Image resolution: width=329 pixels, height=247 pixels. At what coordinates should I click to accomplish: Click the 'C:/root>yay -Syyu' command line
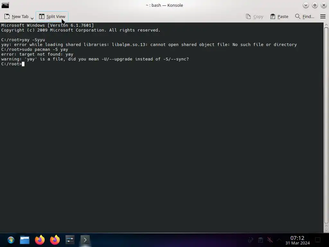[23, 40]
